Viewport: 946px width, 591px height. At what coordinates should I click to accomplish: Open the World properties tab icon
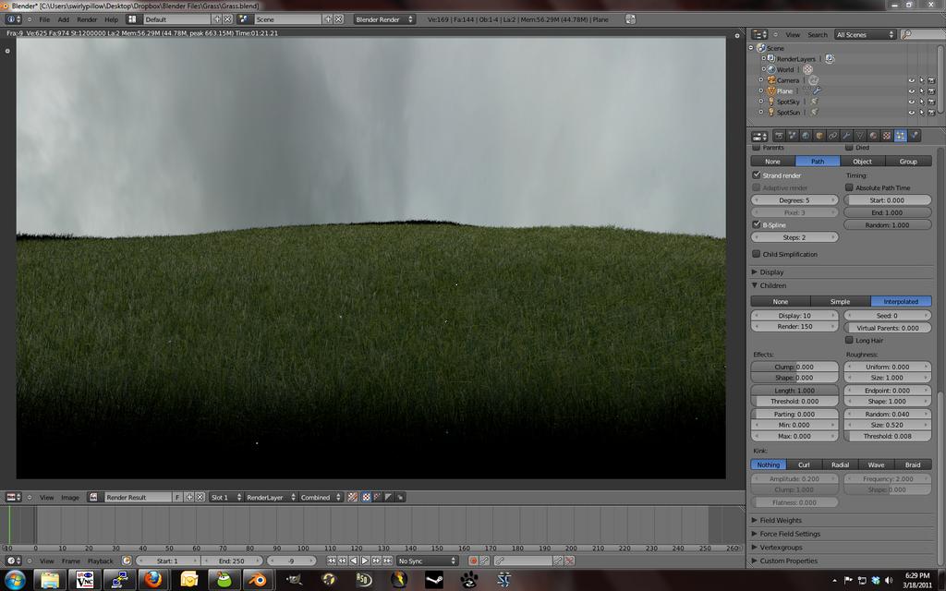806,136
